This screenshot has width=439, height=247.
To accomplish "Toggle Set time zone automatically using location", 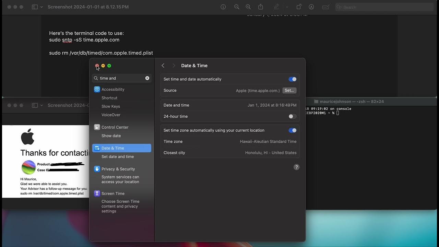I will click(293, 130).
